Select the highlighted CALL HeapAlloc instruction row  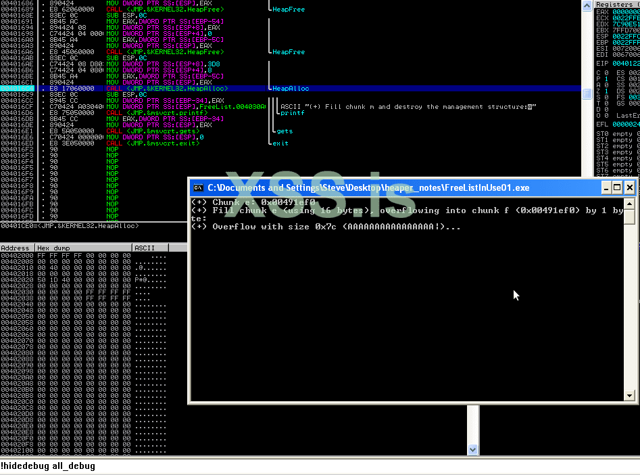click(291, 88)
